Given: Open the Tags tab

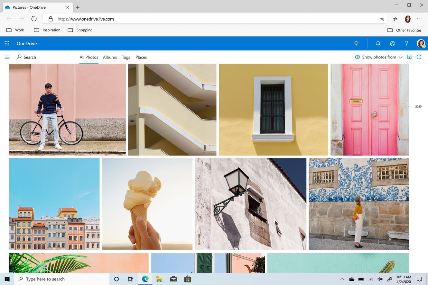Looking at the screenshot, I should click(126, 57).
